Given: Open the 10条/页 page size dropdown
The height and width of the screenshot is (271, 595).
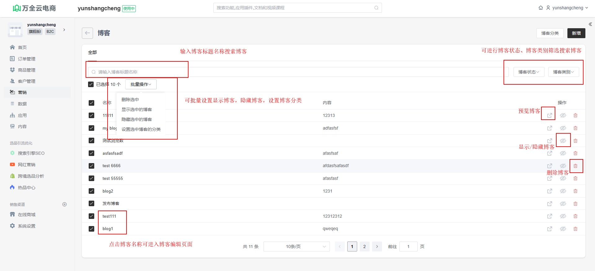Looking at the screenshot, I should (296, 247).
